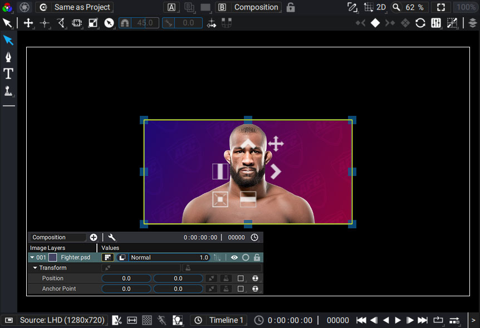Screen dimensions: 480x328
Task: Toggle visibility eye of Fighter.psd layer
Action: coord(234,258)
